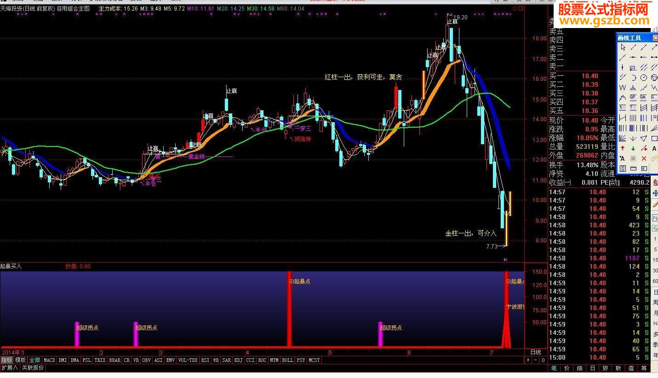Click the 起暴买入 indicator title
The height and width of the screenshot is (378, 658).
click(11, 266)
